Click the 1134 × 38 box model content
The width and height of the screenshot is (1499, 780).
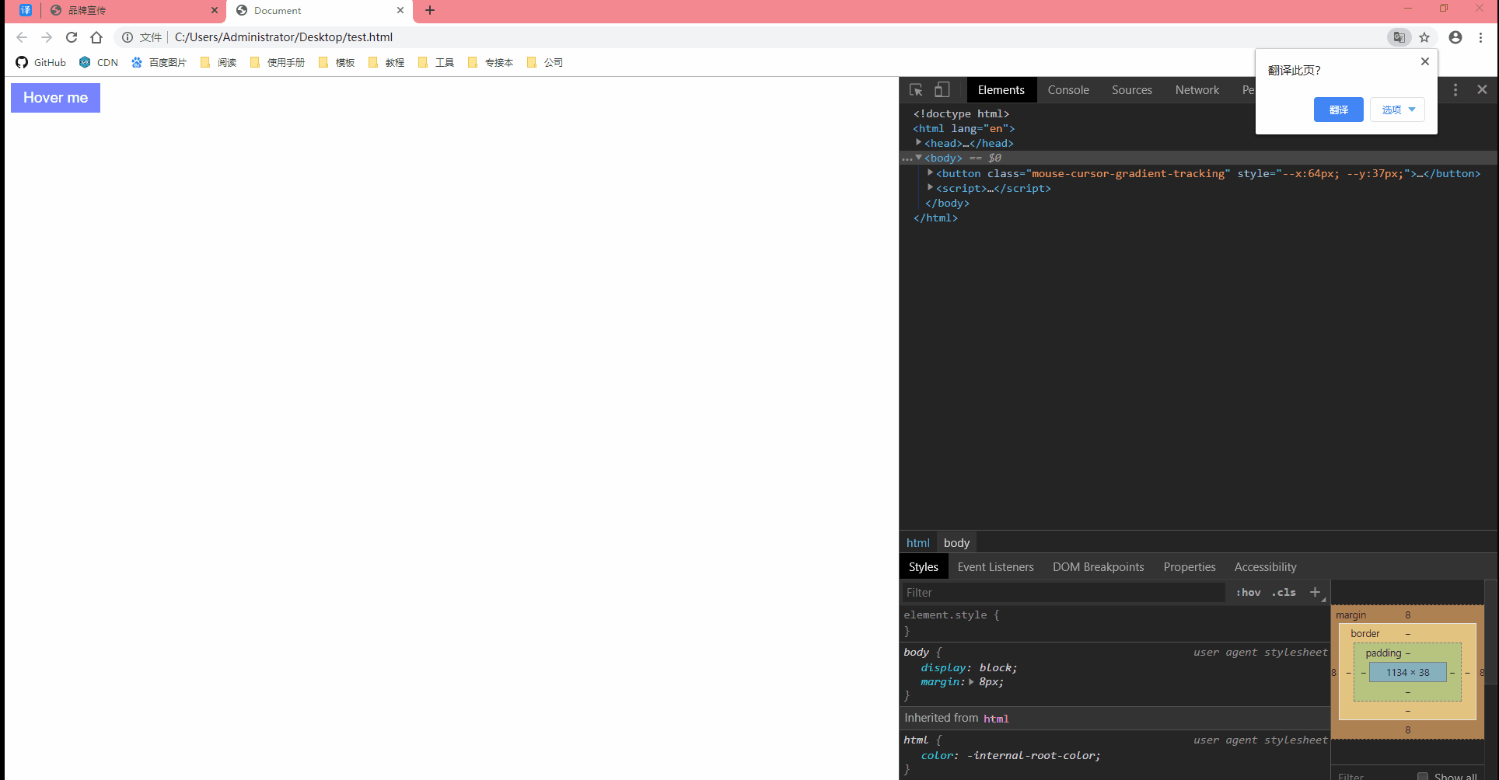[1408, 673]
